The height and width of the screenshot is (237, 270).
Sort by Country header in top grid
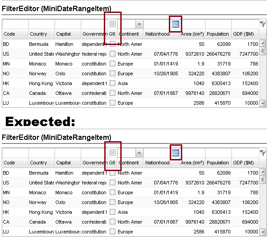[41, 34]
